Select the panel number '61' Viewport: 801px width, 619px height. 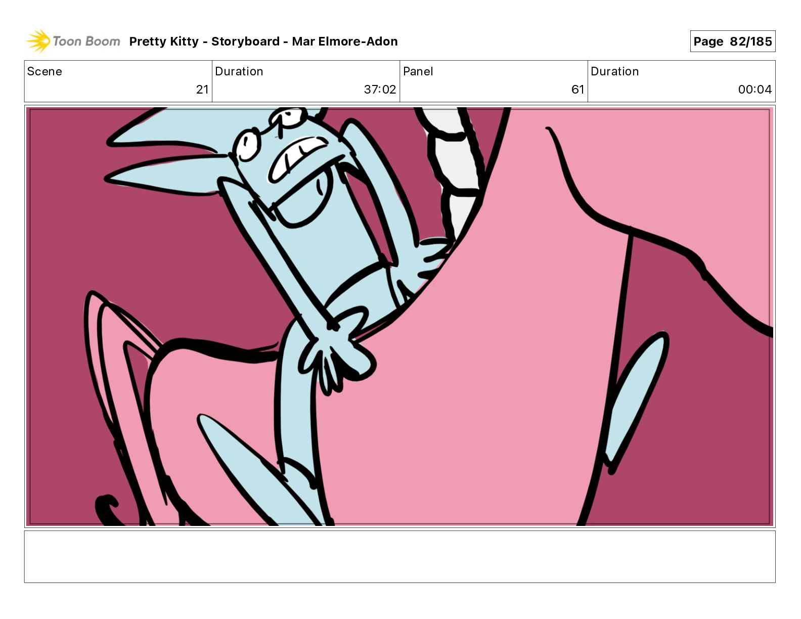(x=578, y=90)
